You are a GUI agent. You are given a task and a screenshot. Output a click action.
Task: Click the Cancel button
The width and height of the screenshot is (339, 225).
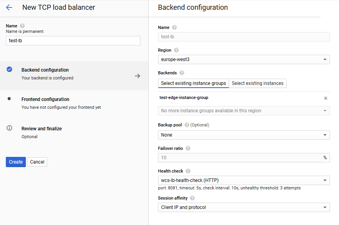(37, 162)
